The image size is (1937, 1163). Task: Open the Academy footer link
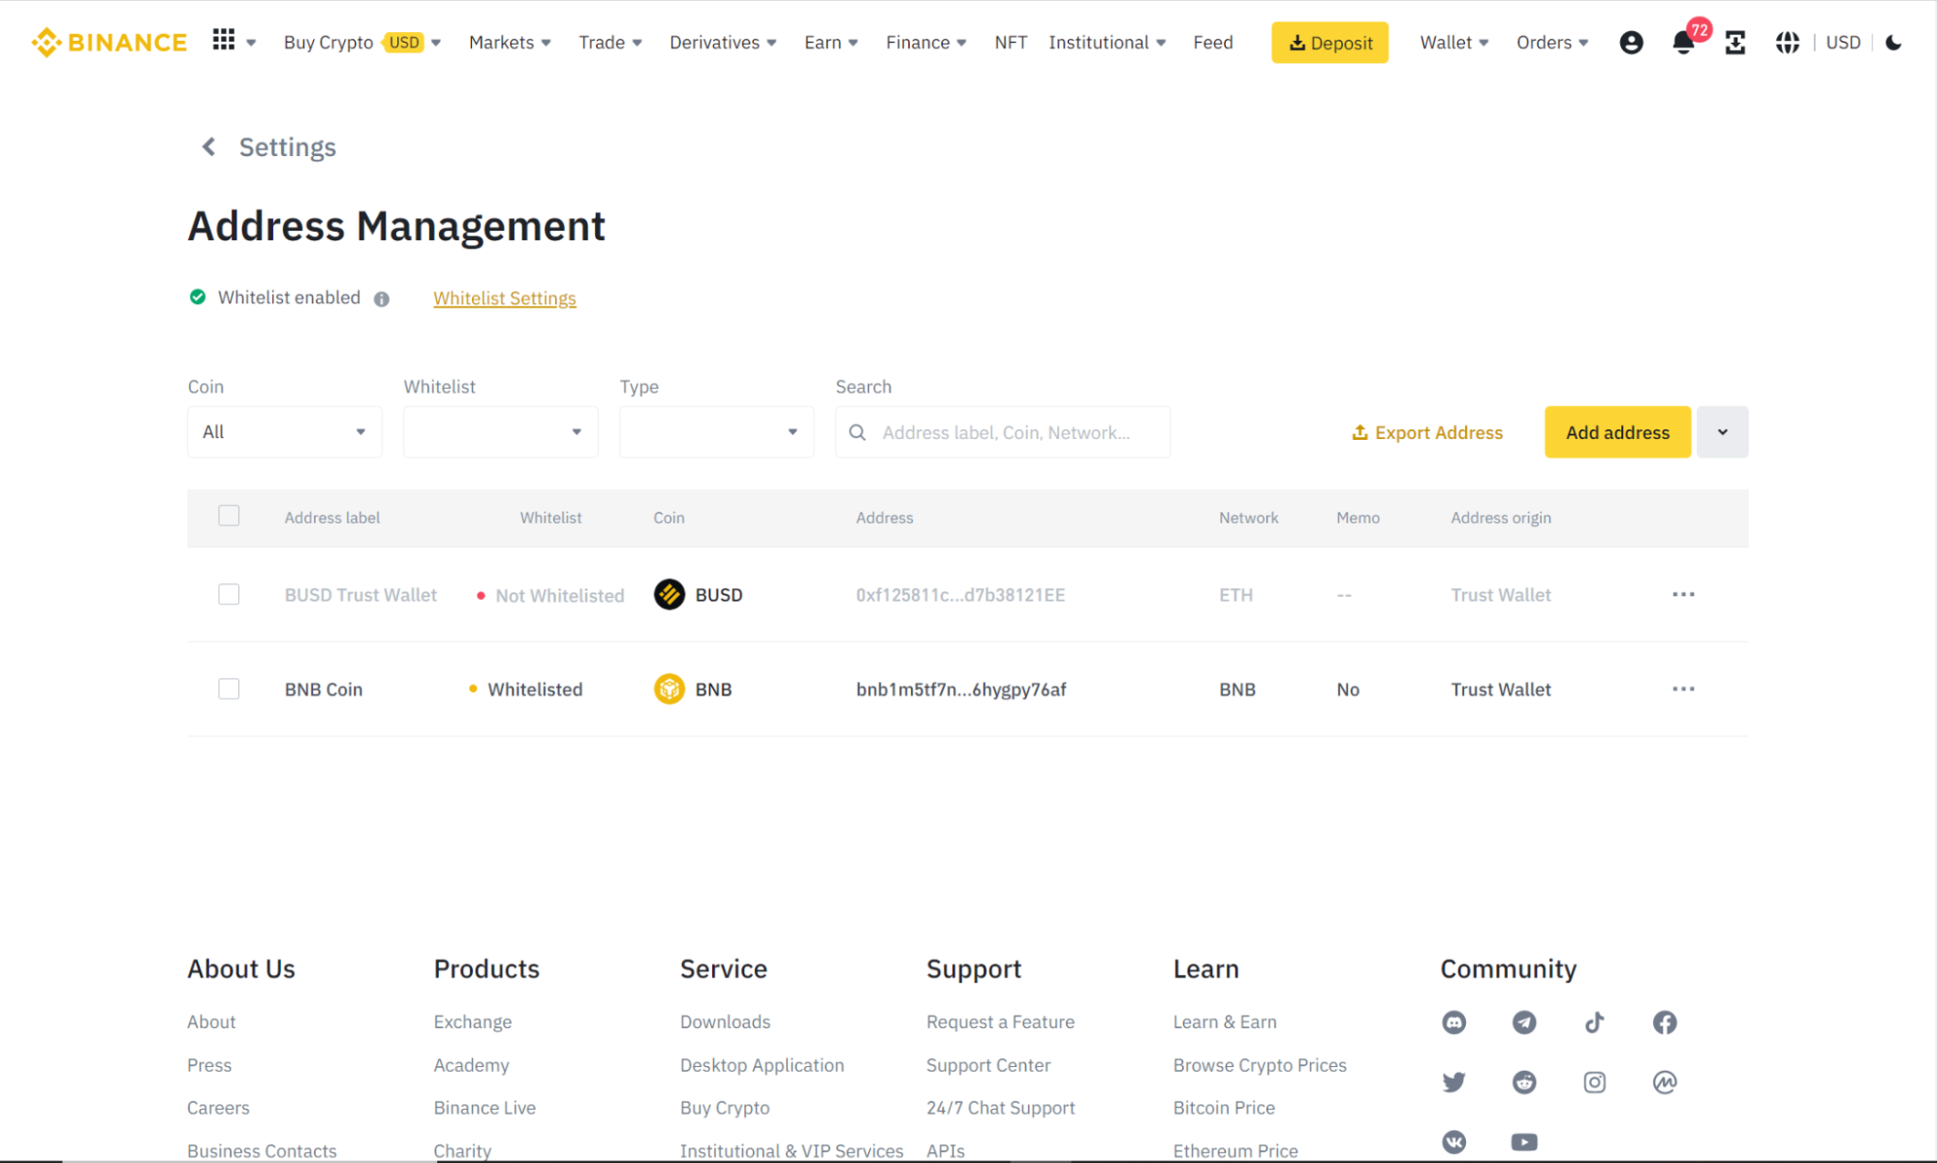click(471, 1065)
